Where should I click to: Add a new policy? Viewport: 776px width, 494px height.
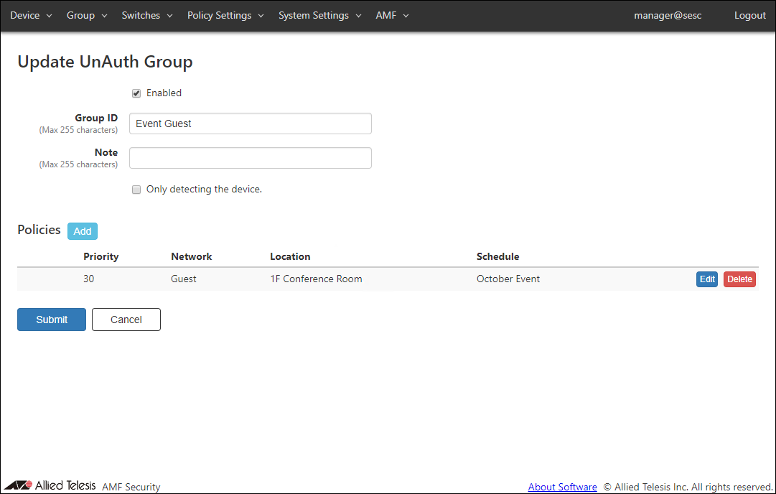pyautogui.click(x=83, y=231)
